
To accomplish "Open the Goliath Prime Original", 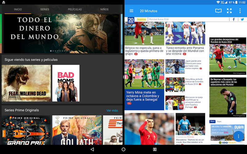I will tap(77, 130).
